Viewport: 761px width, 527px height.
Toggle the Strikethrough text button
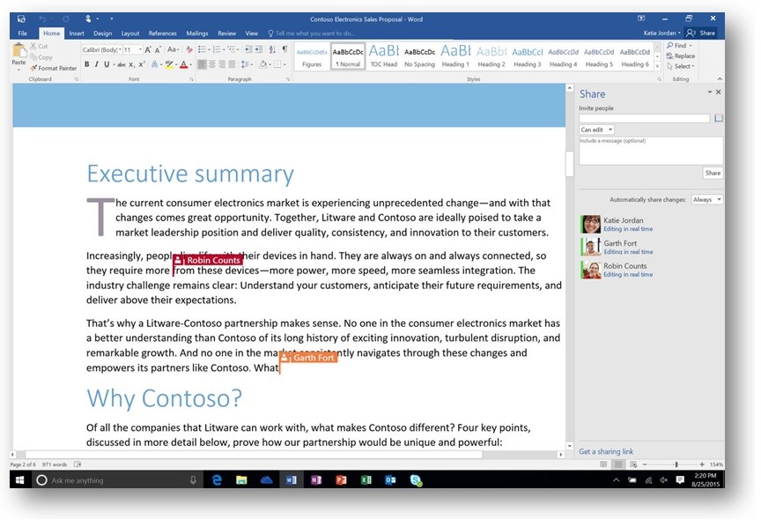click(x=120, y=64)
